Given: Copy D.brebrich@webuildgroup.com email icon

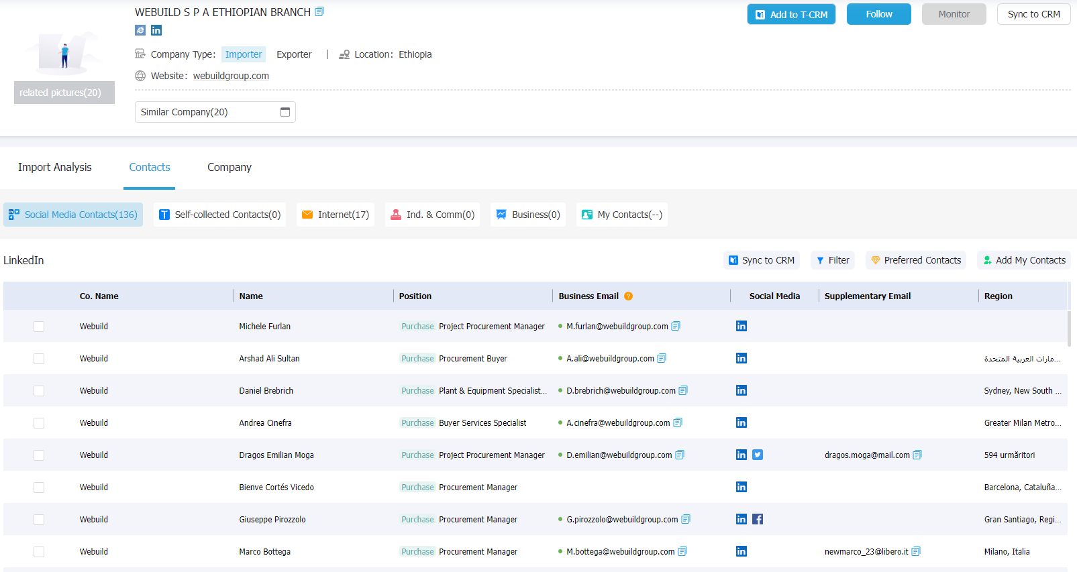Looking at the screenshot, I should [683, 390].
